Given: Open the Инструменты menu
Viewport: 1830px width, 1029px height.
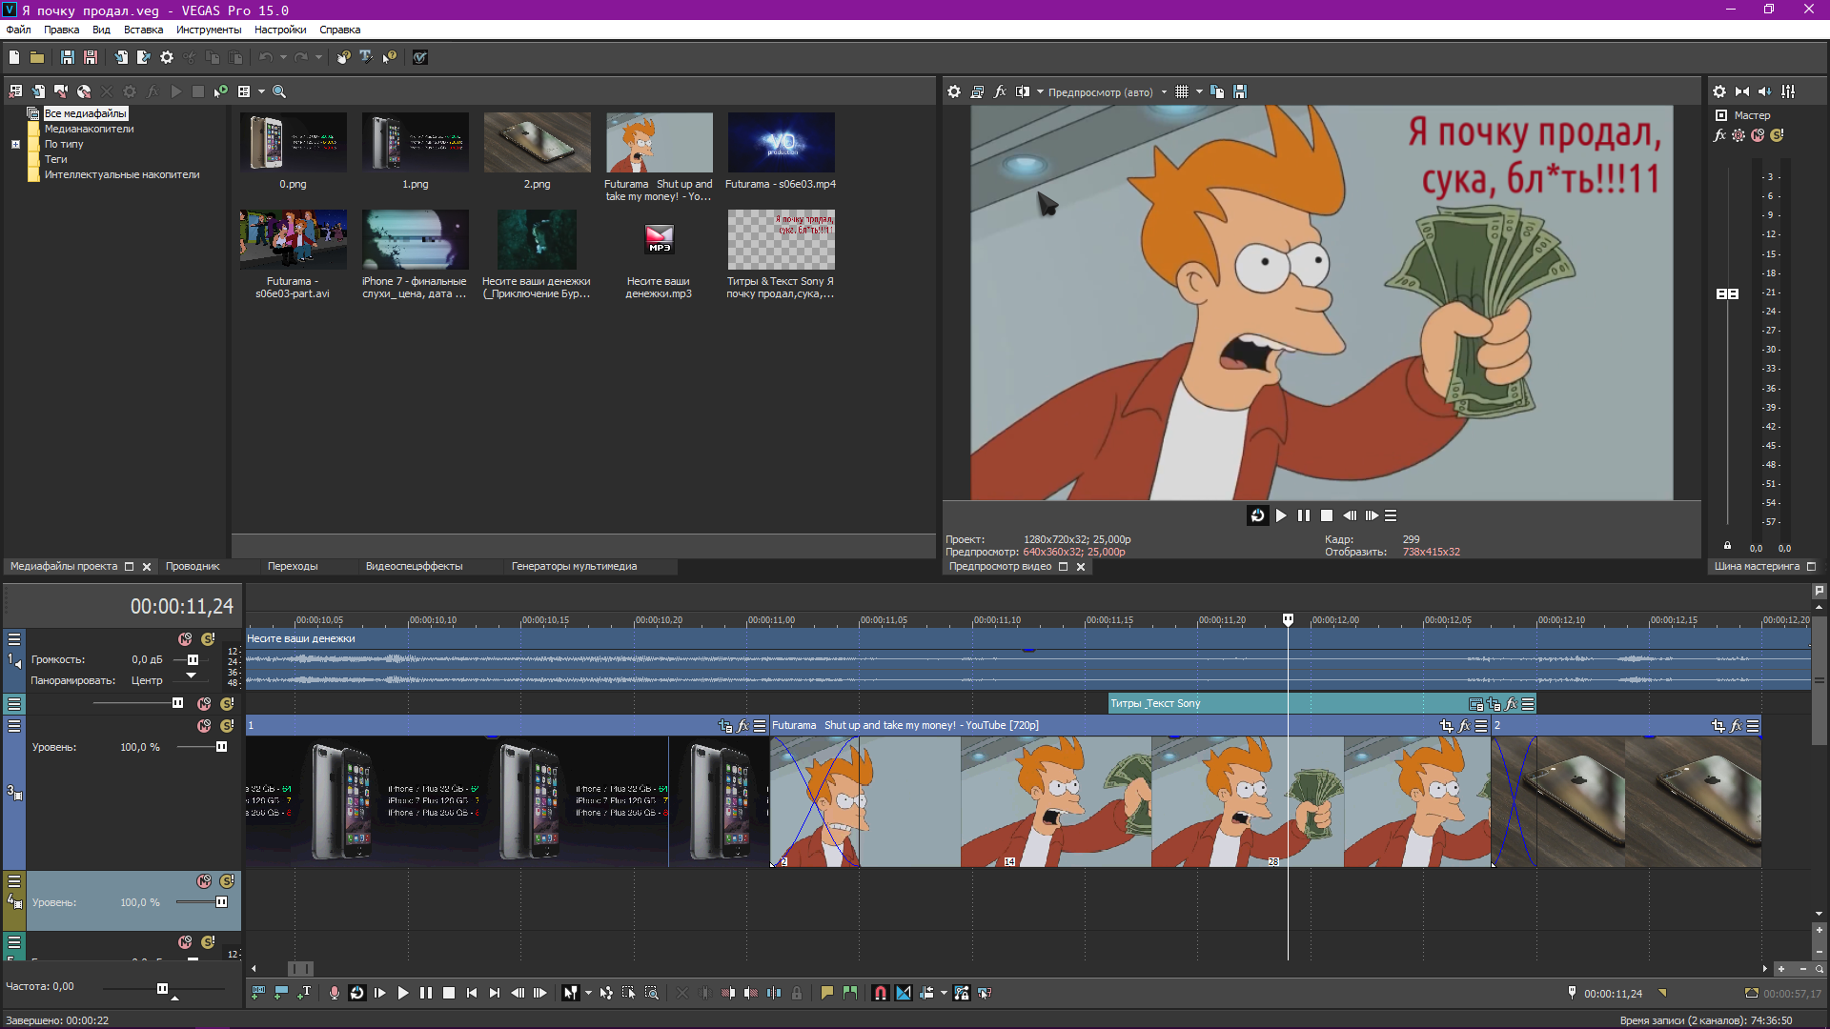Looking at the screenshot, I should tap(209, 30).
